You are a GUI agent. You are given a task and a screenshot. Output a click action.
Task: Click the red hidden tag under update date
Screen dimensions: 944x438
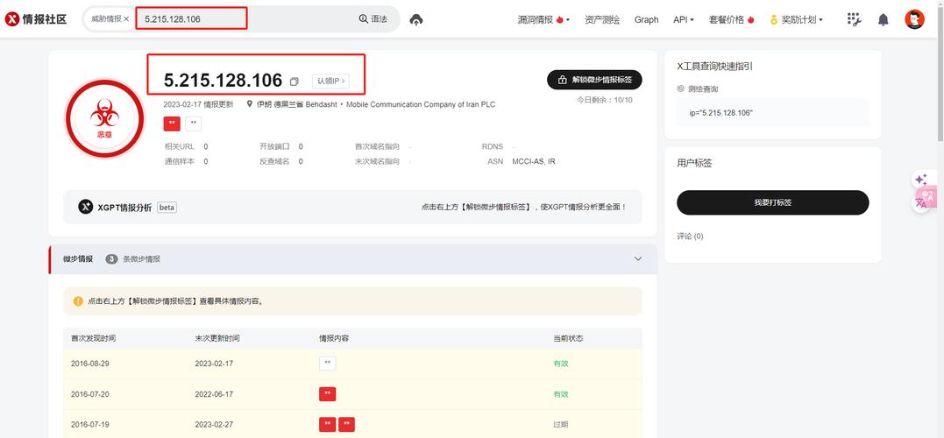[172, 124]
